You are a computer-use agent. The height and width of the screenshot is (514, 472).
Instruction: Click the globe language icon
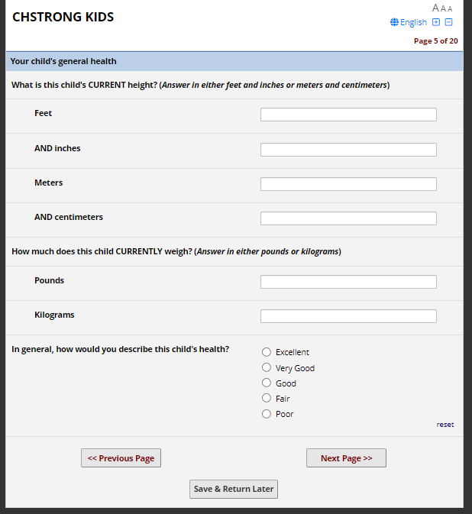coord(394,22)
